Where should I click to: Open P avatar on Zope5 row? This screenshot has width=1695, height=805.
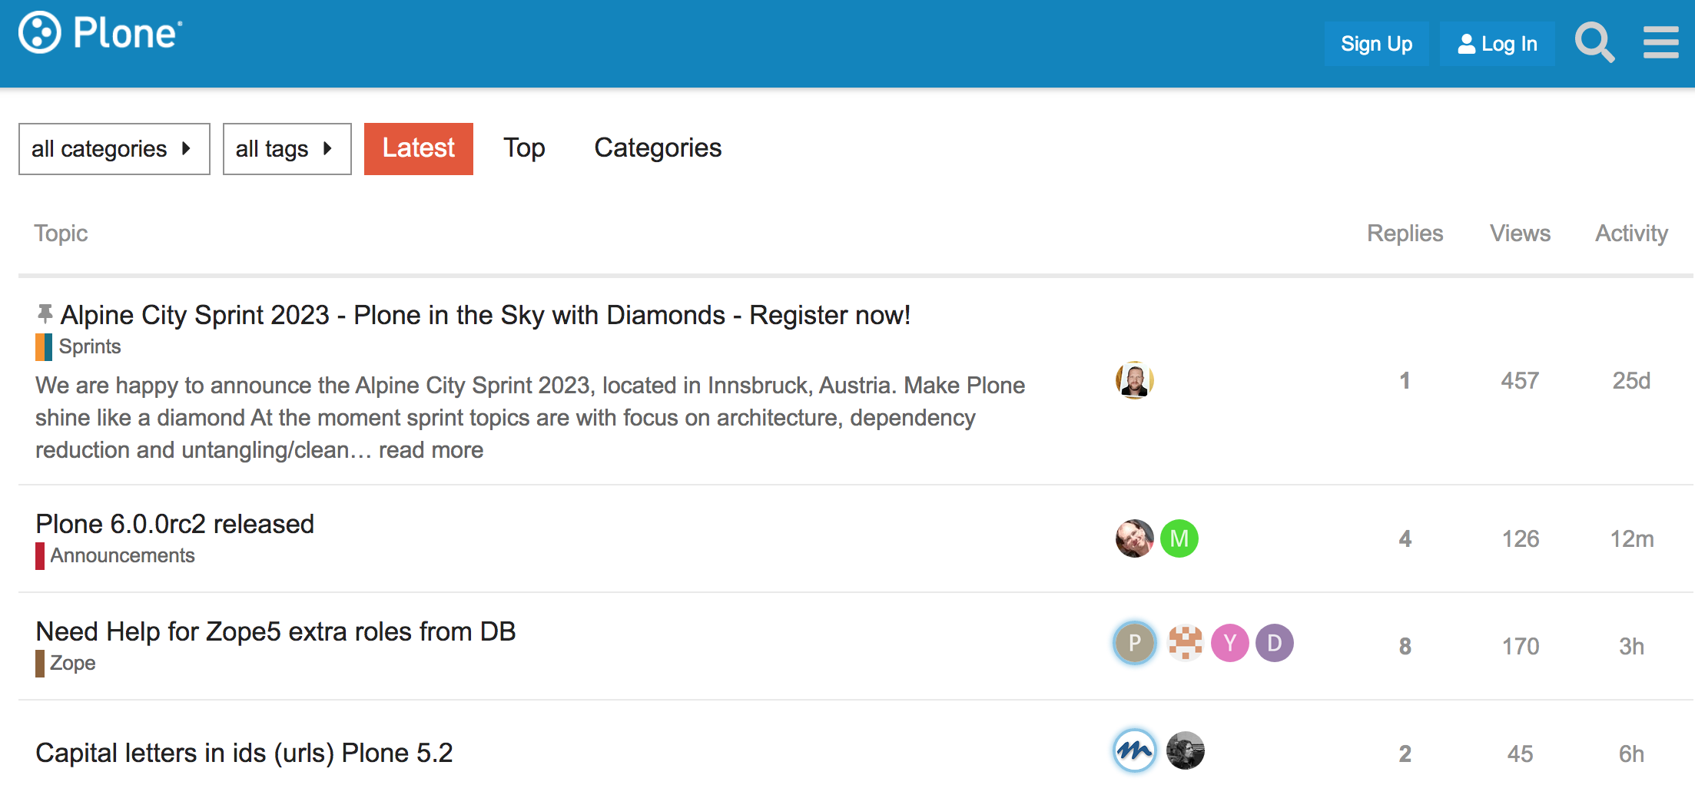[x=1134, y=643]
